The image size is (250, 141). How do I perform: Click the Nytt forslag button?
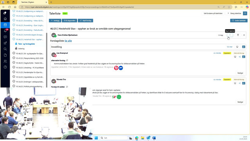pyautogui.click(x=86, y=21)
